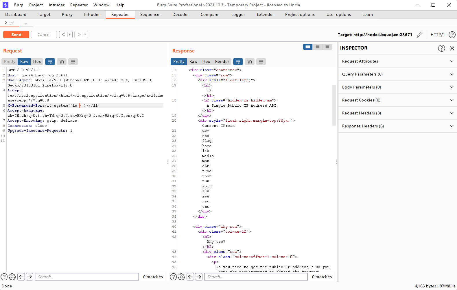457x290 pixels.
Task: Switch Response view to Hex
Action: pos(206,61)
